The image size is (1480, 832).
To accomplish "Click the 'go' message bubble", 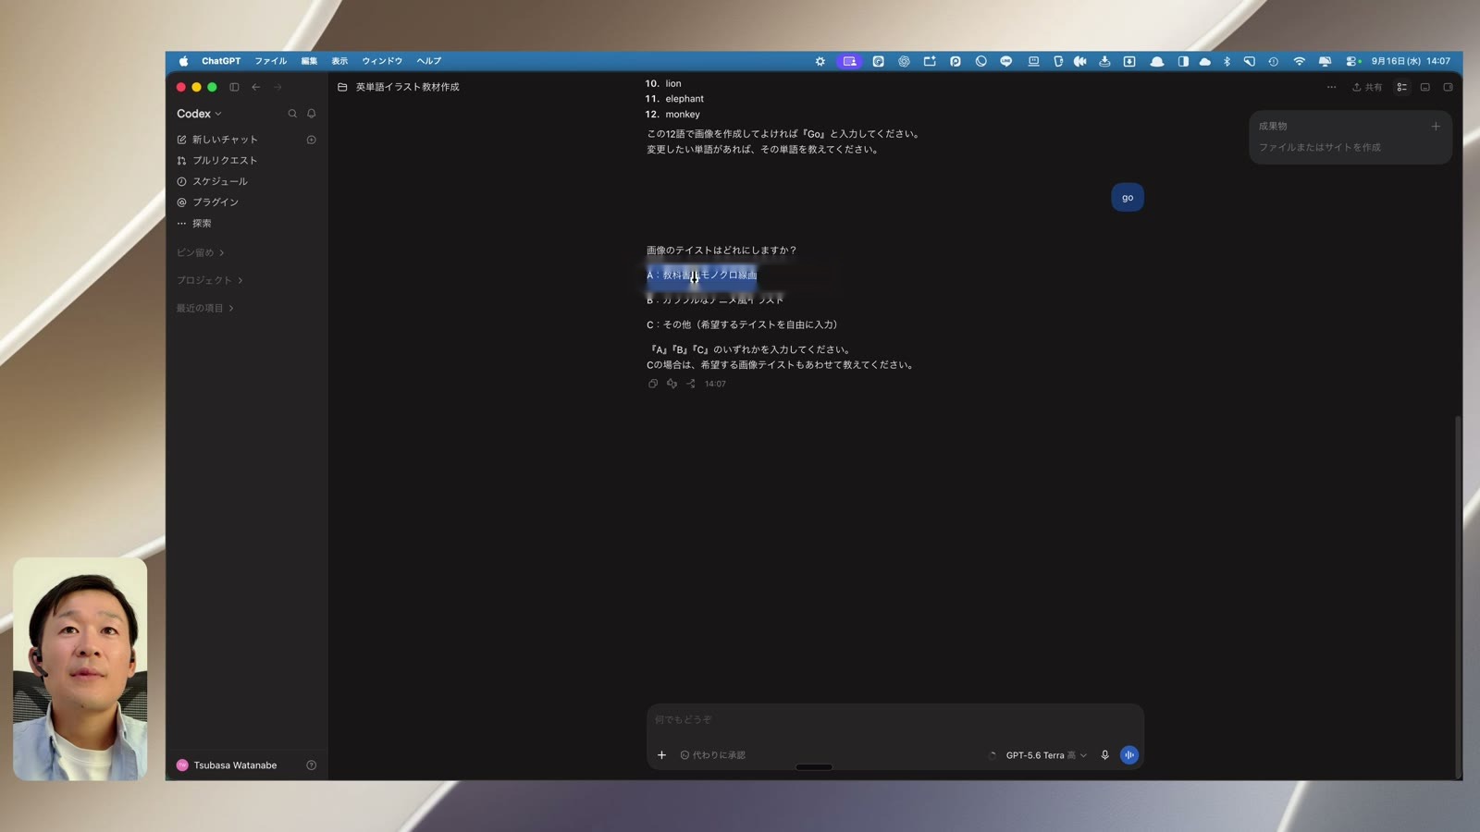I will pyautogui.click(x=1128, y=197).
